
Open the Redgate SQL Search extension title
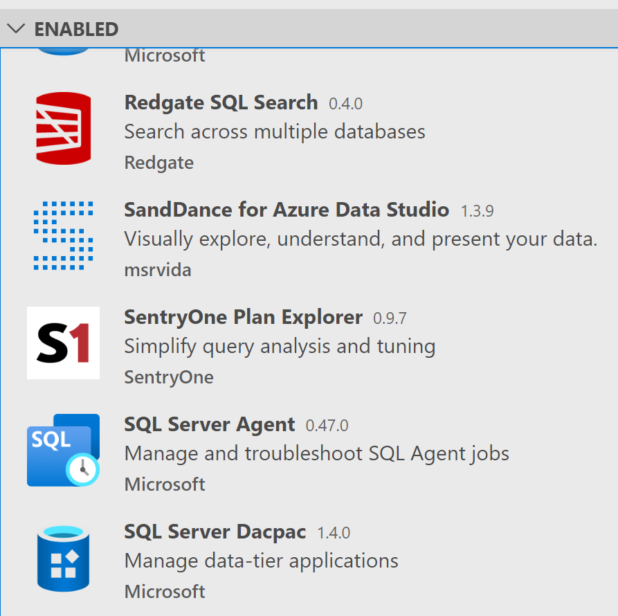click(221, 102)
